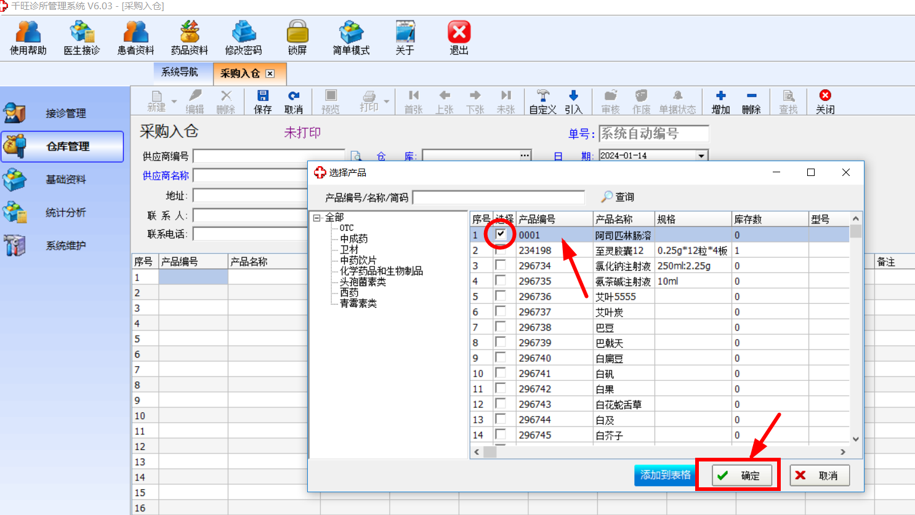The image size is (915, 515).
Task: Switch to the 系统导航 tab
Action: (x=180, y=72)
